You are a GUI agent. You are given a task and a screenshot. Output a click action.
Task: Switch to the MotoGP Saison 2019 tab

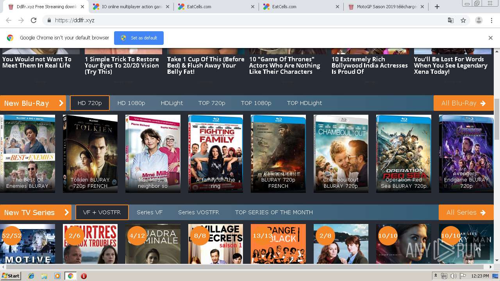point(386,7)
